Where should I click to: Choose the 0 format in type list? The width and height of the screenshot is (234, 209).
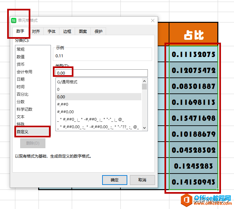(99, 89)
